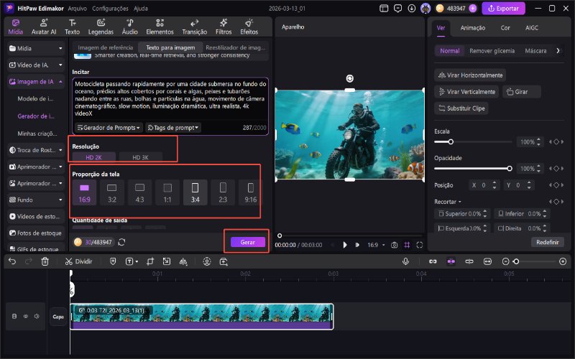
Task: Click the microphone record icon
Action: coord(405,261)
